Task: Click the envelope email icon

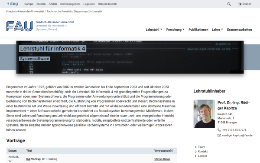Action: (x=219, y=135)
